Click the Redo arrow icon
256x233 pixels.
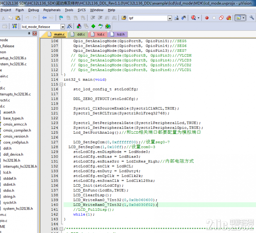(35, 18)
